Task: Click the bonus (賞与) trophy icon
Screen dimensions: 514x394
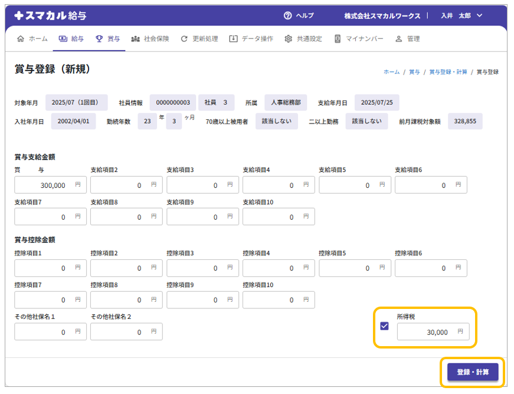Action: 99,39
